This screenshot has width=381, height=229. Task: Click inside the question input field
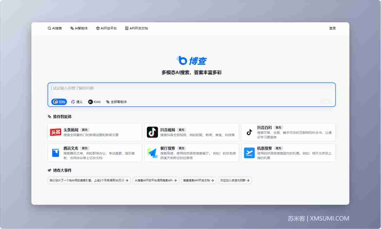point(127,88)
